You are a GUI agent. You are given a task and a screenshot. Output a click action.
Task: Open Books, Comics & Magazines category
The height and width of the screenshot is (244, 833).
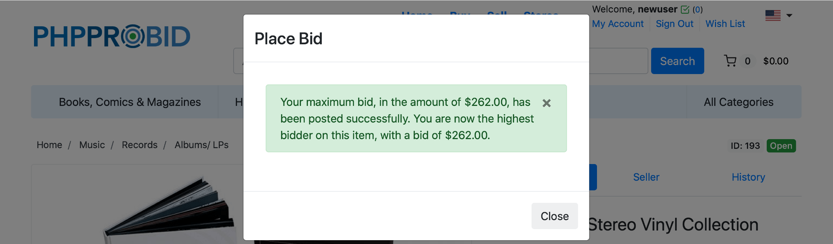click(x=129, y=102)
